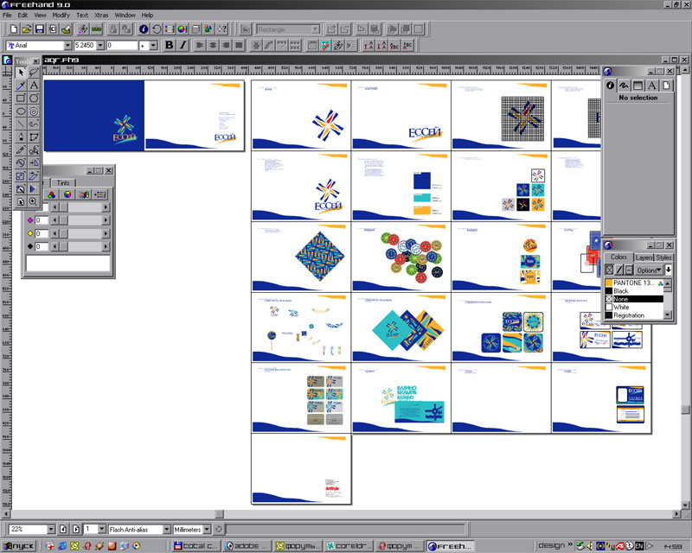692x553 pixels.
Task: Toggle center text alignment
Action: (x=213, y=45)
